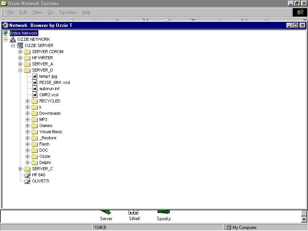Click the HP 840 printer icon
The width and height of the screenshot is (308, 231).
27,175
